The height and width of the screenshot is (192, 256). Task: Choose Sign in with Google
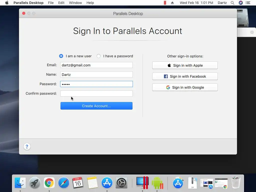point(185,87)
